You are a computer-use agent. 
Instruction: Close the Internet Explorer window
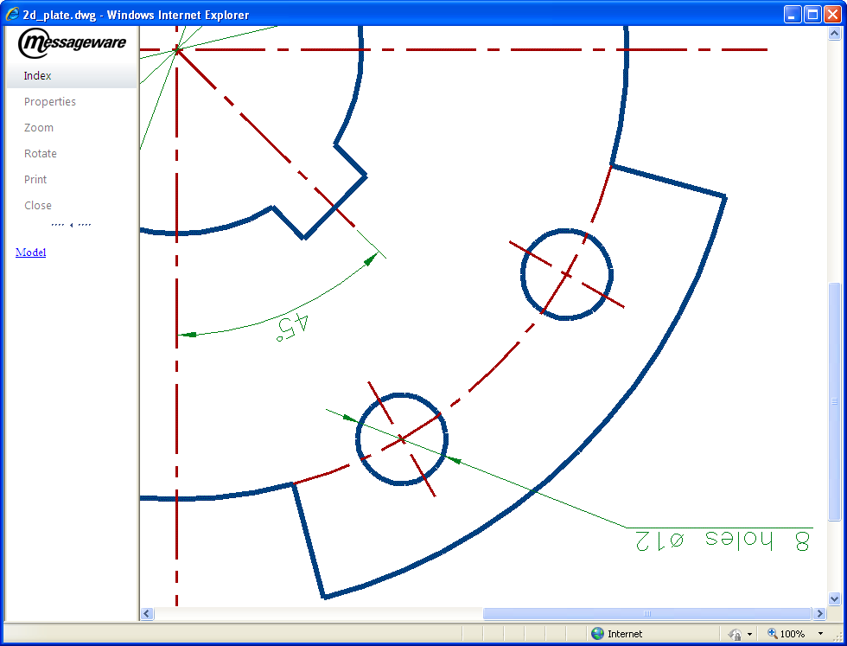[832, 15]
